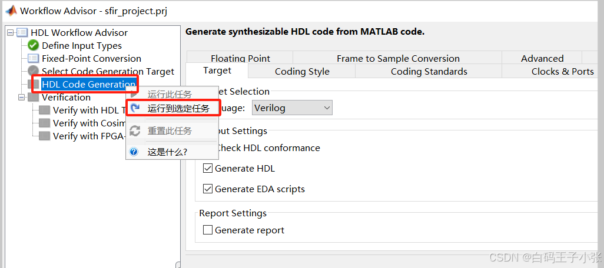Open the Coding Standards tab
Screen dimensions: 604x268
click(x=429, y=72)
